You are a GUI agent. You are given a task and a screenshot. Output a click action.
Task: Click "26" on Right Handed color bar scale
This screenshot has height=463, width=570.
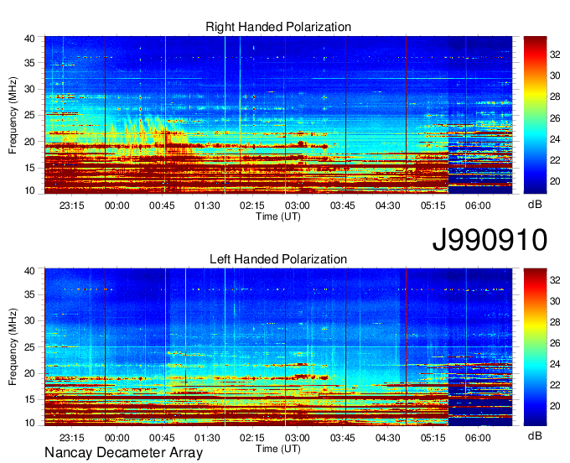click(x=555, y=118)
